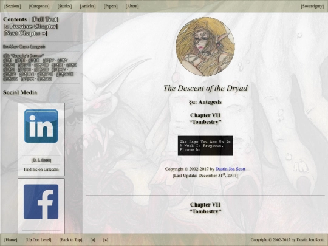Click the [«] previous arrow in footer
Screen dimensions: 328x246
92,240
